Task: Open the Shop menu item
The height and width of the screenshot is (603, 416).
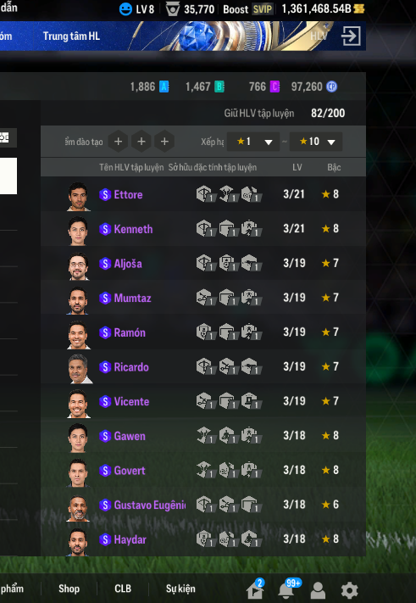Action: pos(69,589)
